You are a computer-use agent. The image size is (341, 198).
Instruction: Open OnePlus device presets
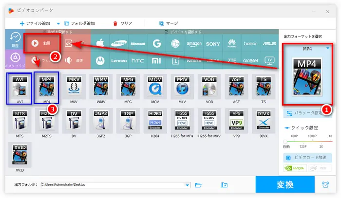click(x=175, y=60)
